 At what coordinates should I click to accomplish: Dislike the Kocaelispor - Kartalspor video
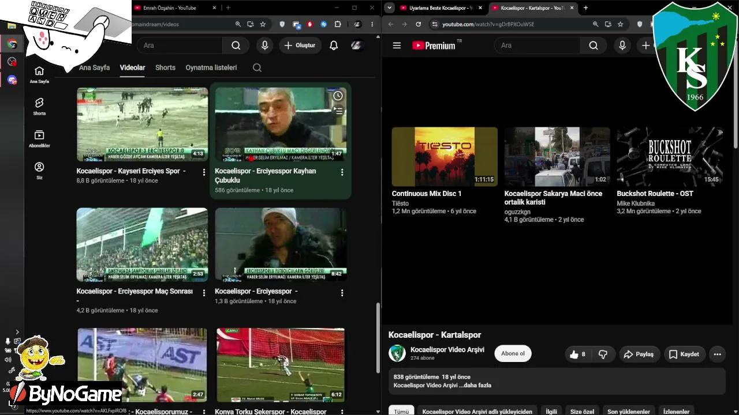[x=603, y=354]
